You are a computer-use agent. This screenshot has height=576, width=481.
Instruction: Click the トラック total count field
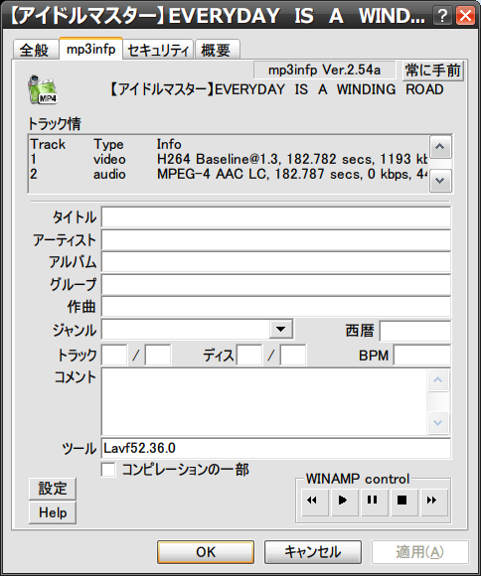click(x=158, y=355)
